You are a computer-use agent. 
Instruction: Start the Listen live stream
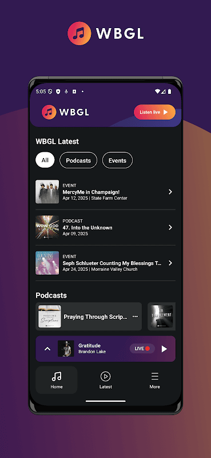(x=154, y=112)
